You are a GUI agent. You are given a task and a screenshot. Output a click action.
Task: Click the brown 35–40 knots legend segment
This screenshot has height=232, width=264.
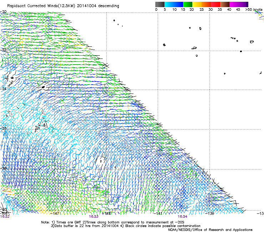(225, 4)
